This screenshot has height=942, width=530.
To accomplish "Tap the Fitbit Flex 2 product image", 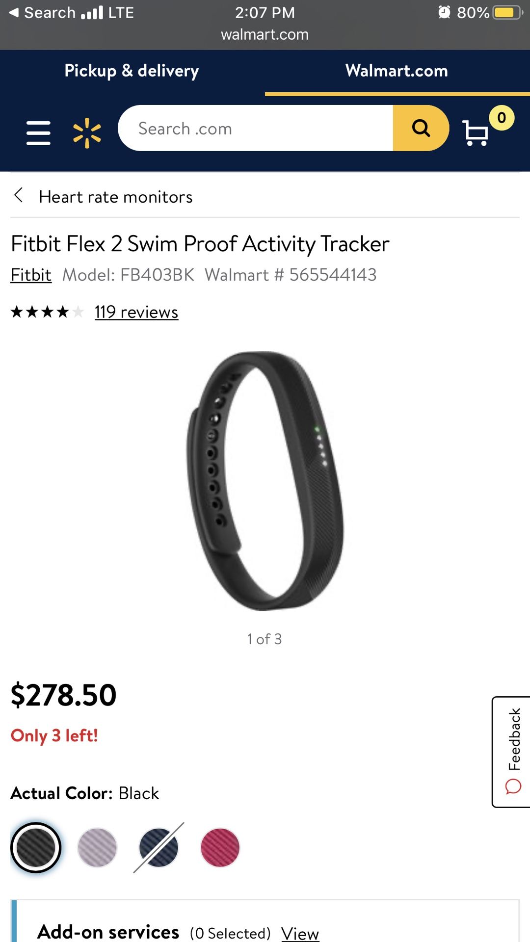I will [265, 481].
